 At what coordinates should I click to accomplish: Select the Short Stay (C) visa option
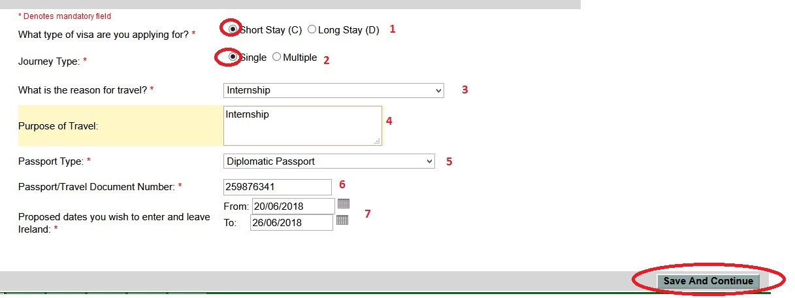tap(233, 29)
